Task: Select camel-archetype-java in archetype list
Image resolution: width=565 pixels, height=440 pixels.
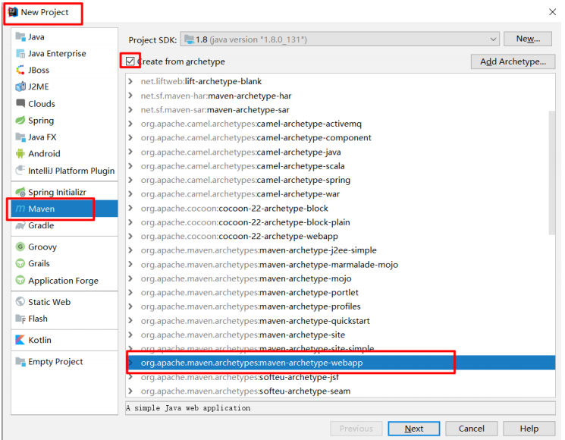Action: 341,152
